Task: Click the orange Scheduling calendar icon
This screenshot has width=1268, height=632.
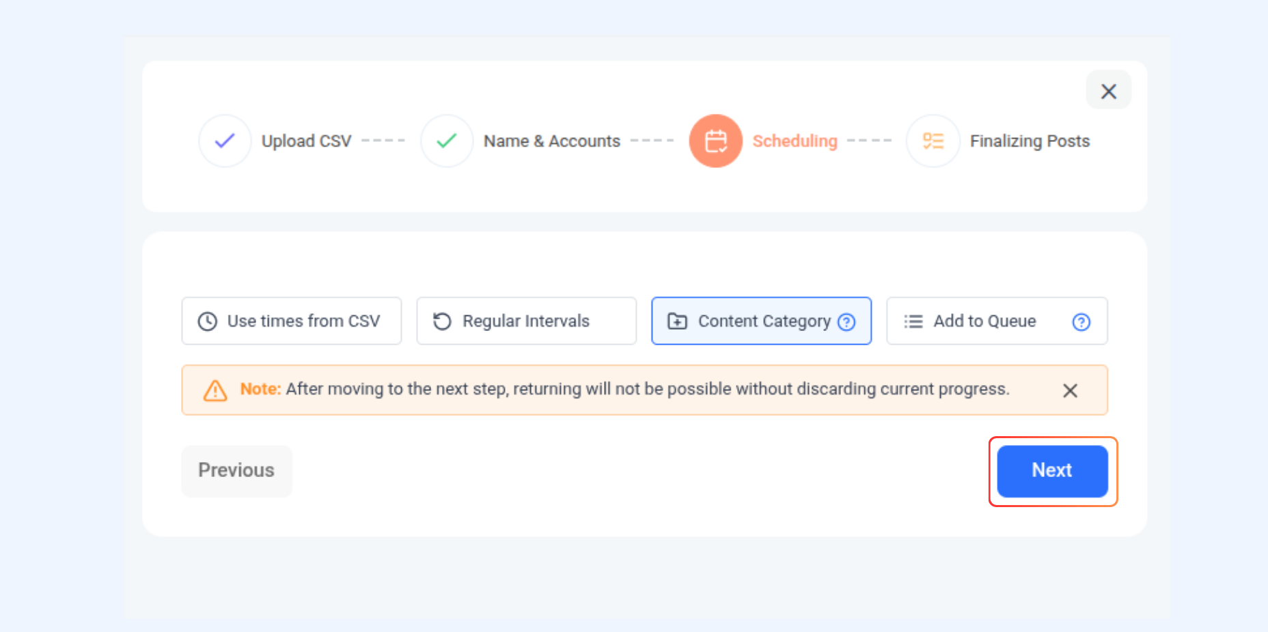Action: (x=715, y=141)
